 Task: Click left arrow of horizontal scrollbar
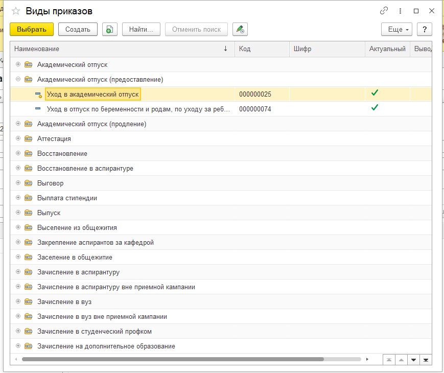coord(16,359)
